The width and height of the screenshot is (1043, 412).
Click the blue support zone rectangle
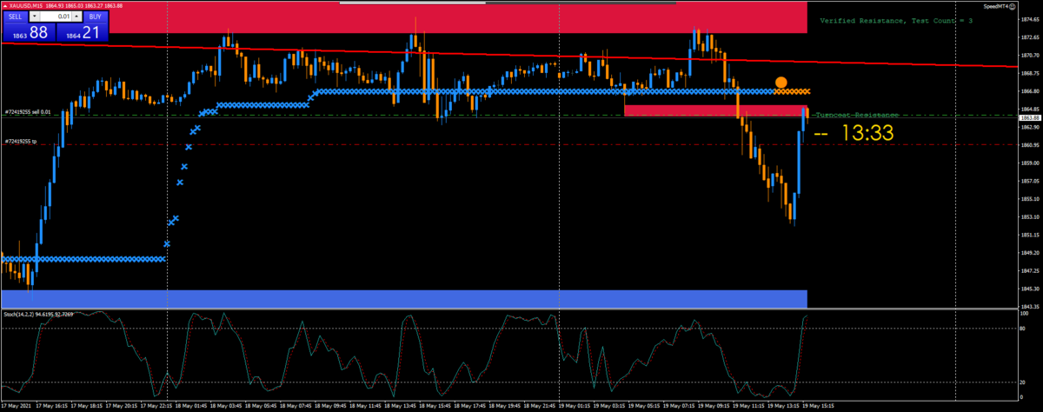403,298
